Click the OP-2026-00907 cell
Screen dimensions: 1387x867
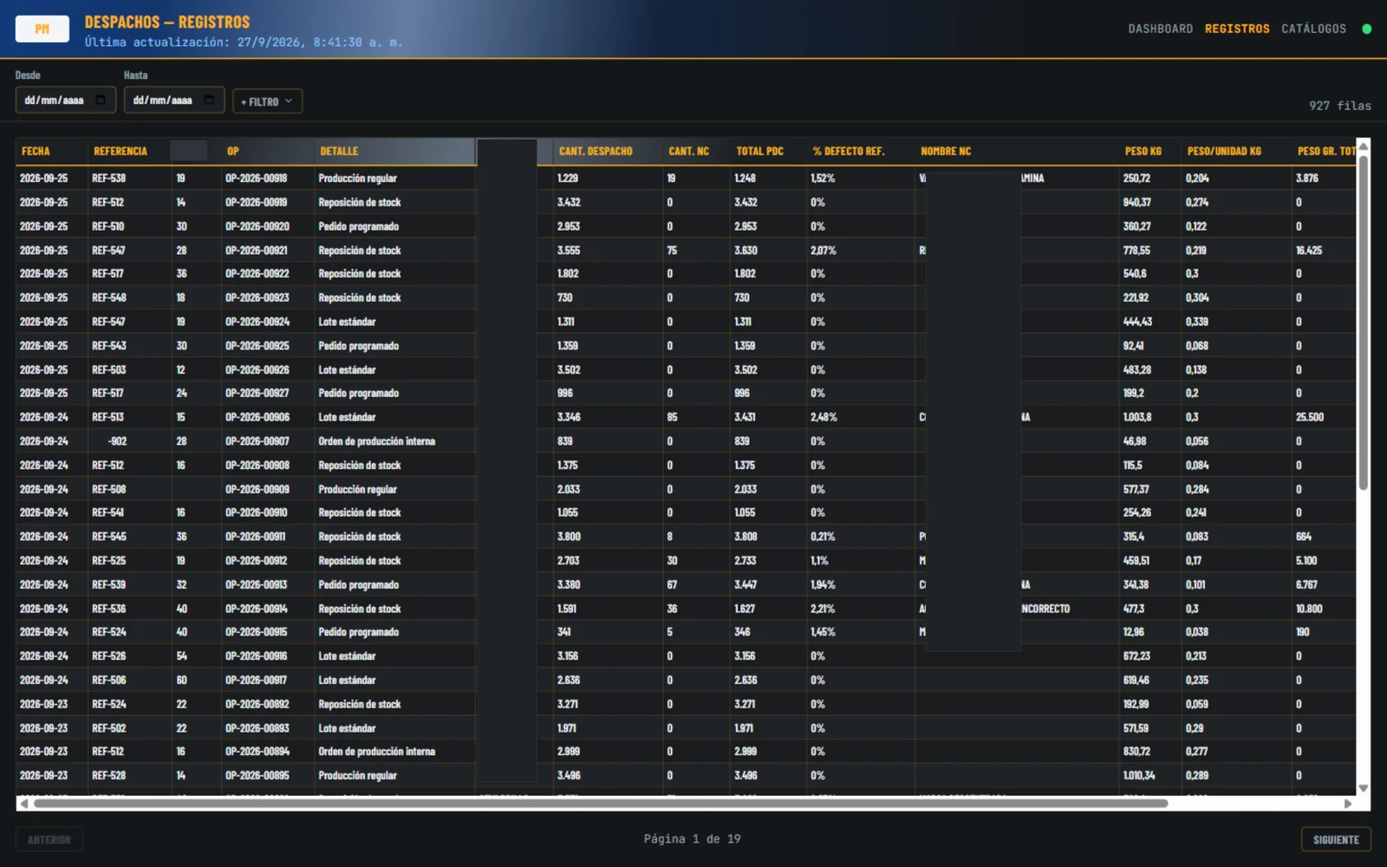[267, 441]
